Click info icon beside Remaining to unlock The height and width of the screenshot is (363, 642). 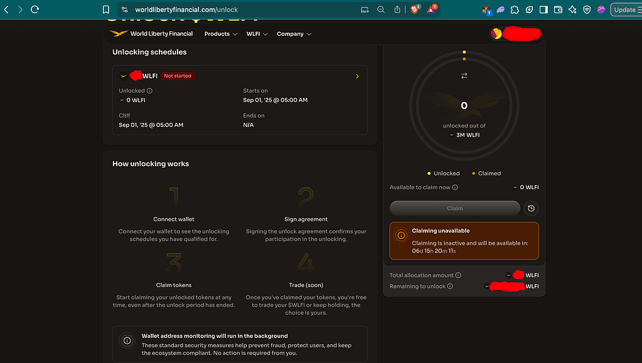[x=450, y=287]
